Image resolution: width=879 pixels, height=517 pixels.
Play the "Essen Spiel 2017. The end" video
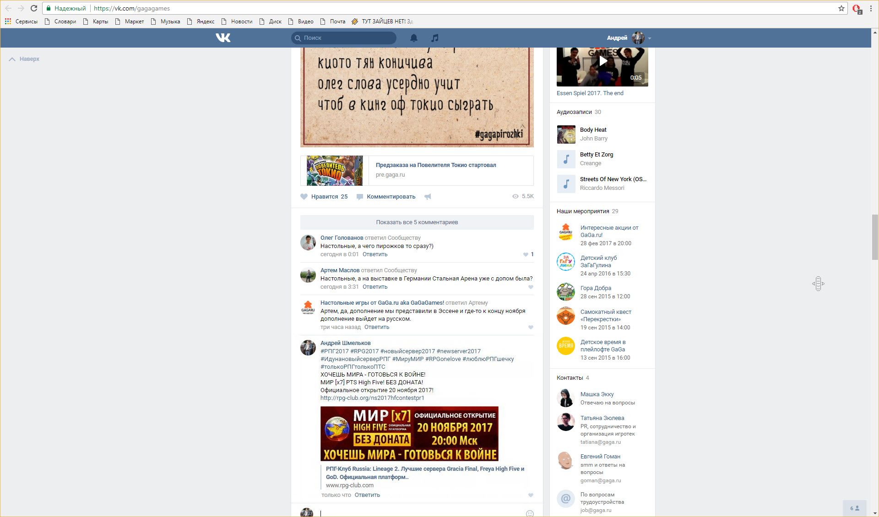tap(603, 62)
